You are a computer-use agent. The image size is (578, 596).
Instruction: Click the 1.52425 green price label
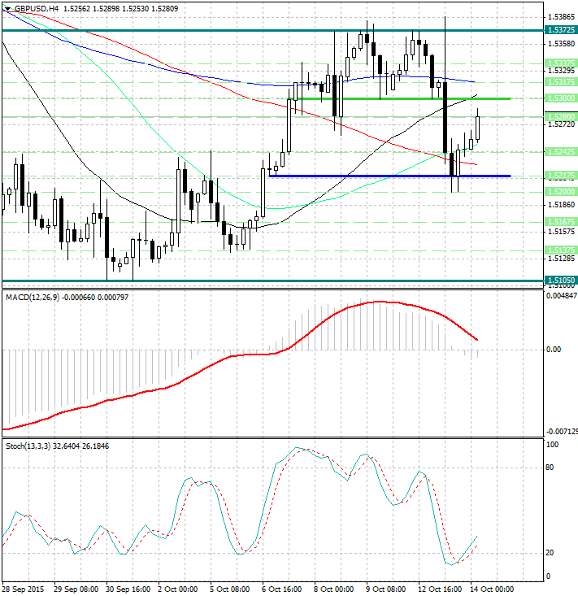[x=561, y=152]
